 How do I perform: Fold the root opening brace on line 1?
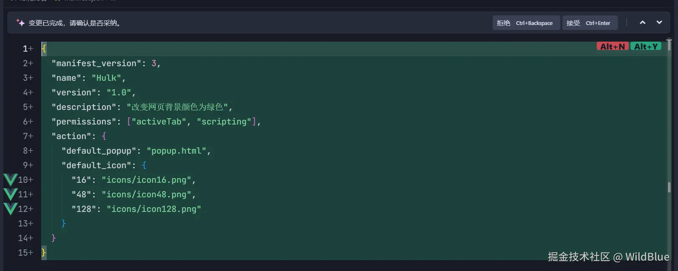click(44, 49)
